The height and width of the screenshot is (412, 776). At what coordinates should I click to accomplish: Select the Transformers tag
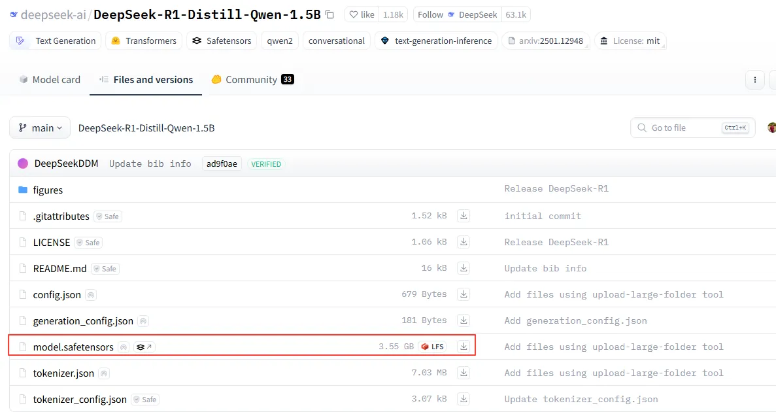(x=144, y=41)
